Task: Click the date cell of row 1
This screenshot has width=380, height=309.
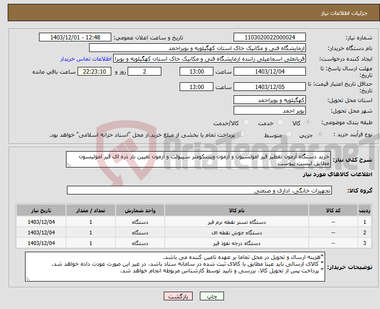Action: point(41,222)
